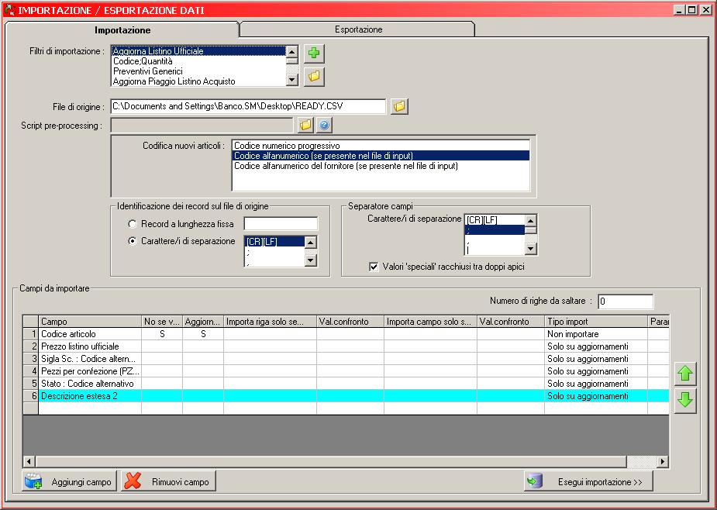The image size is (717, 510).
Task: Choose Codice alfanumerico del fornitore option
Action: tap(381, 166)
